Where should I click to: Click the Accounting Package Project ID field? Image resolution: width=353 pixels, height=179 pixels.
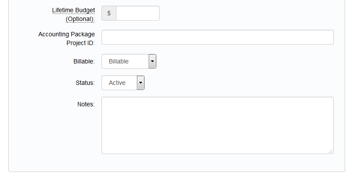[x=217, y=37]
